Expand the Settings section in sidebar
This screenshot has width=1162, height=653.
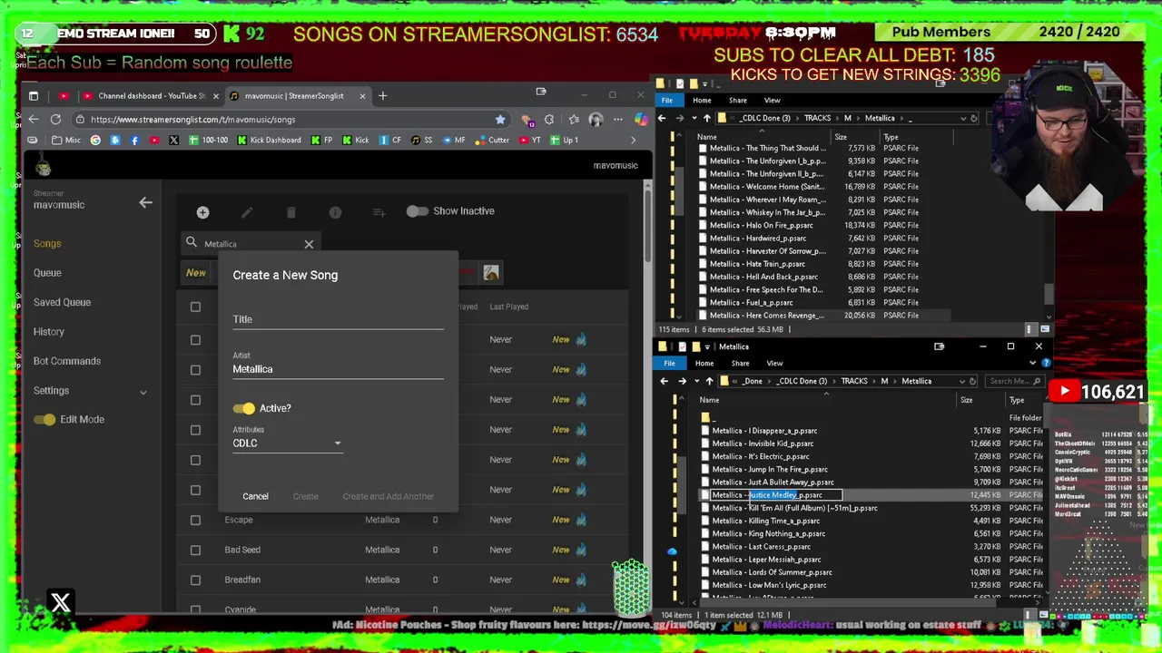pos(143,391)
